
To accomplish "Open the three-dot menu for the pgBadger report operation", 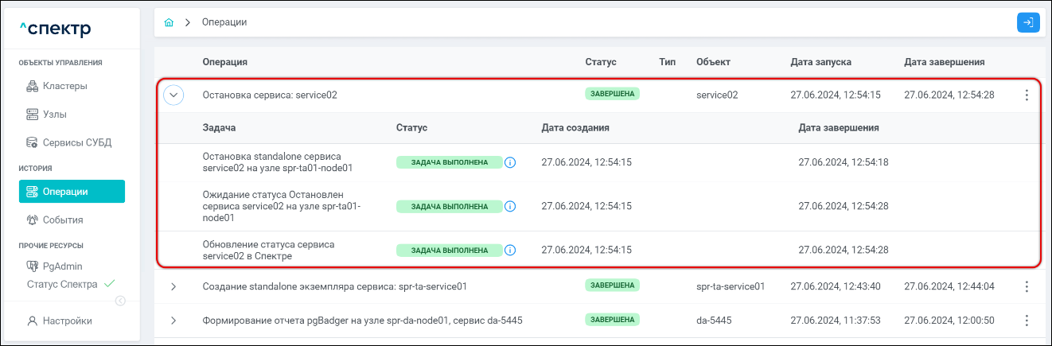I will tap(1026, 321).
